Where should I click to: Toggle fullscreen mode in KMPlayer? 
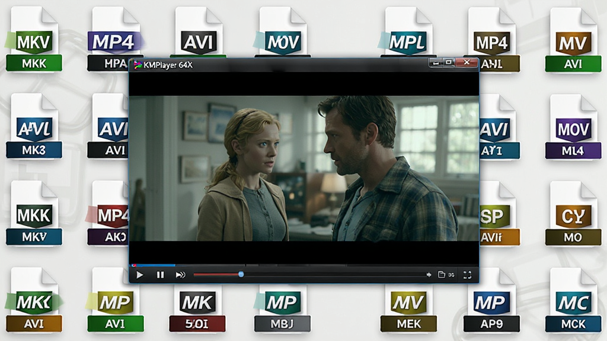pyautogui.click(x=467, y=275)
